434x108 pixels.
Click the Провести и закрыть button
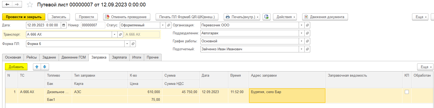[x=24, y=17]
